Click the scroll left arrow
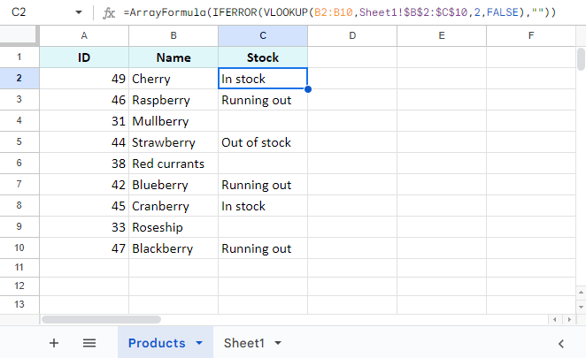The height and width of the screenshot is (358, 586). [555, 320]
